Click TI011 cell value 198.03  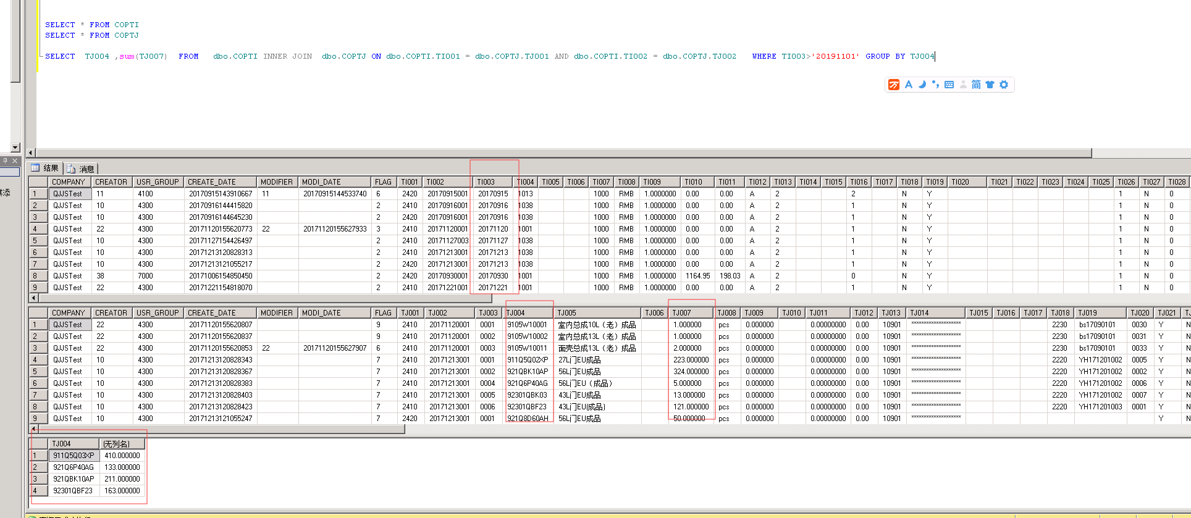click(730, 275)
